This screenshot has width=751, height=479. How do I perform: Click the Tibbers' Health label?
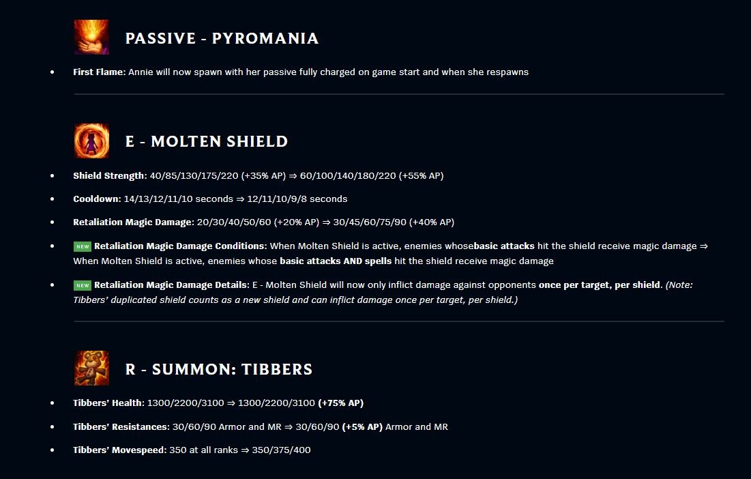point(108,403)
